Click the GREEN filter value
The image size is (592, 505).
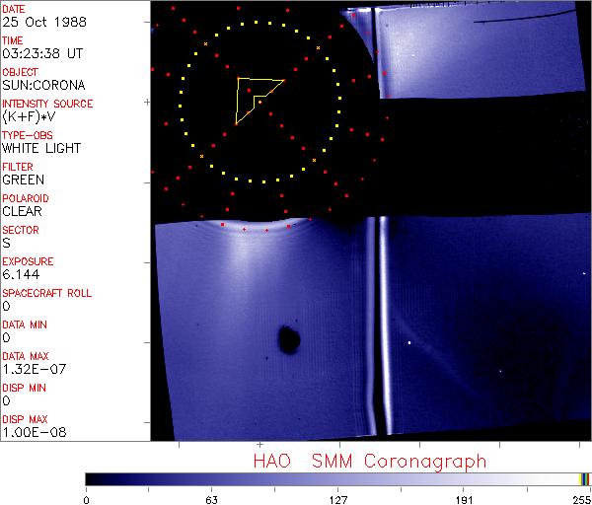[23, 180]
